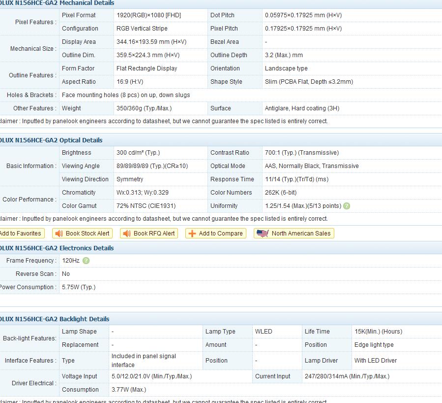Click the Chromaticity value Wx:0.313; Wy:0.329

[143, 193]
